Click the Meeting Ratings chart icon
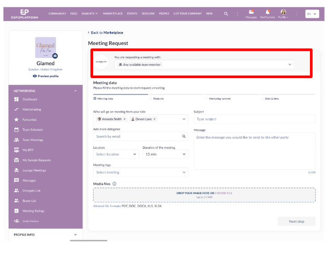326x263 pixels. coord(17,211)
